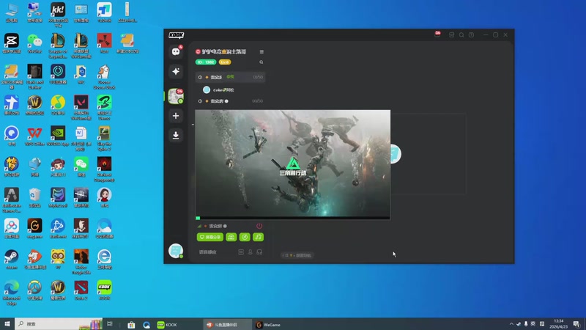The height and width of the screenshot is (330, 586).
Task: Switch to the Douyu streaming taskbar item
Action: (227, 325)
